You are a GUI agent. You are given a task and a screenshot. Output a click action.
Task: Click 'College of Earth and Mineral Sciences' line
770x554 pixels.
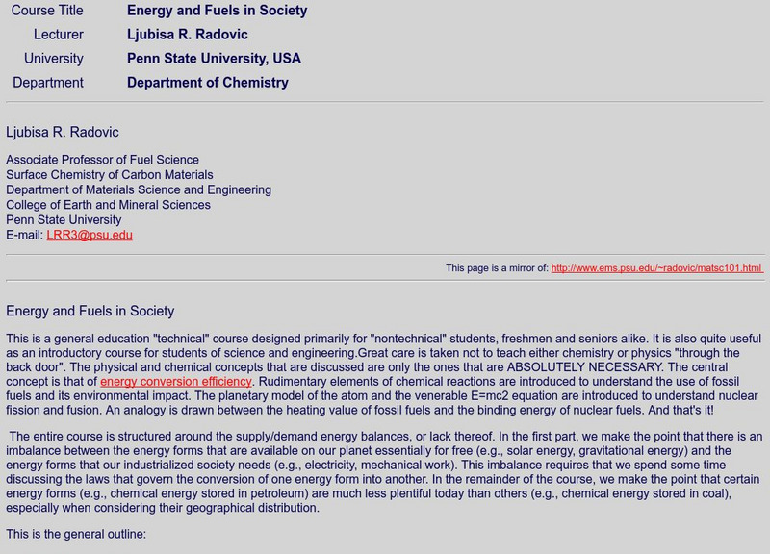(108, 205)
